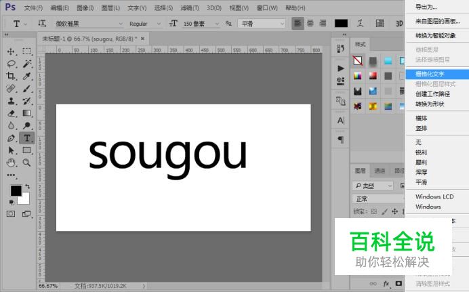The height and width of the screenshot is (292, 469).
Task: Open the Type tool preset picker arrow
Action: point(26,24)
